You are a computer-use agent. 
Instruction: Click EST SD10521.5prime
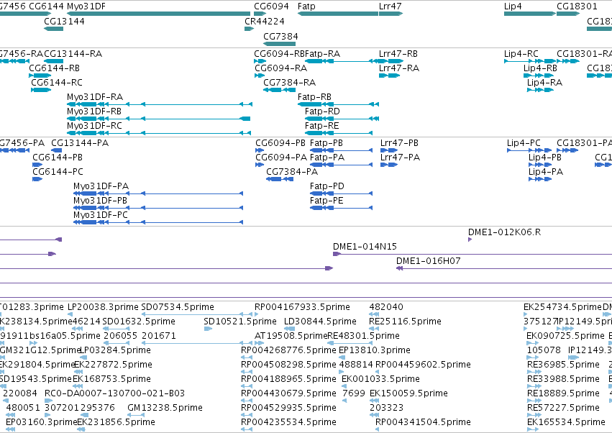point(240,322)
